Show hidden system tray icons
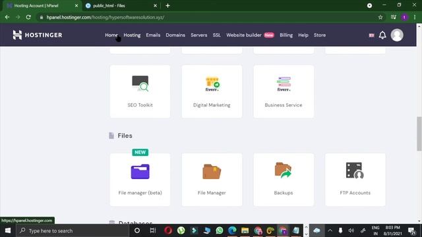The image size is (422, 237). (x=330, y=230)
